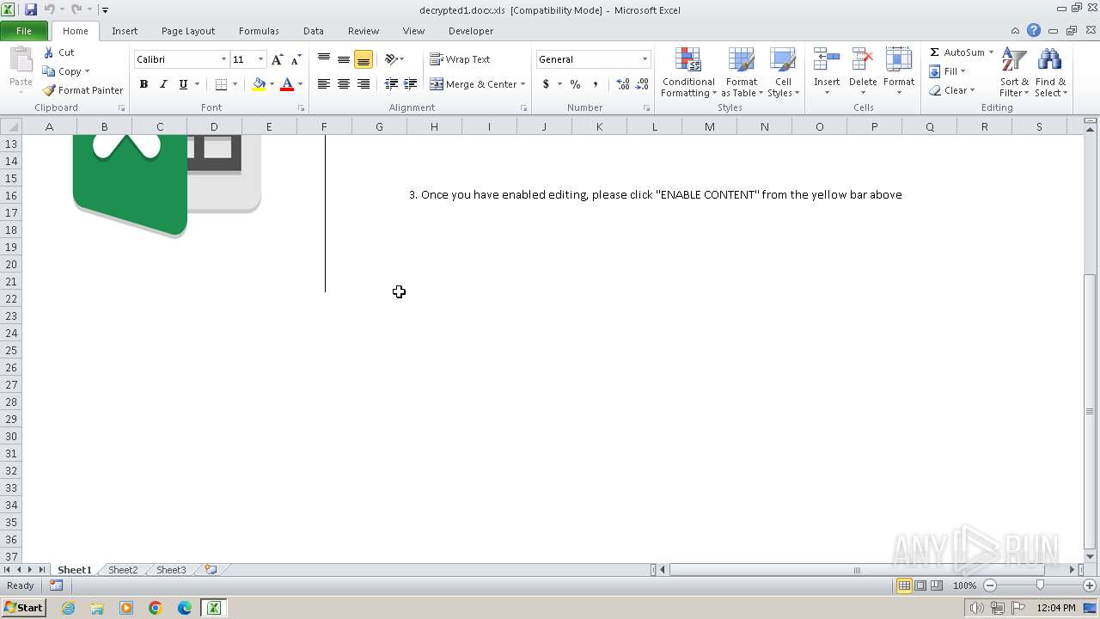Open the Merge & Center dropdown arrow
This screenshot has width=1100, height=619.
click(523, 84)
